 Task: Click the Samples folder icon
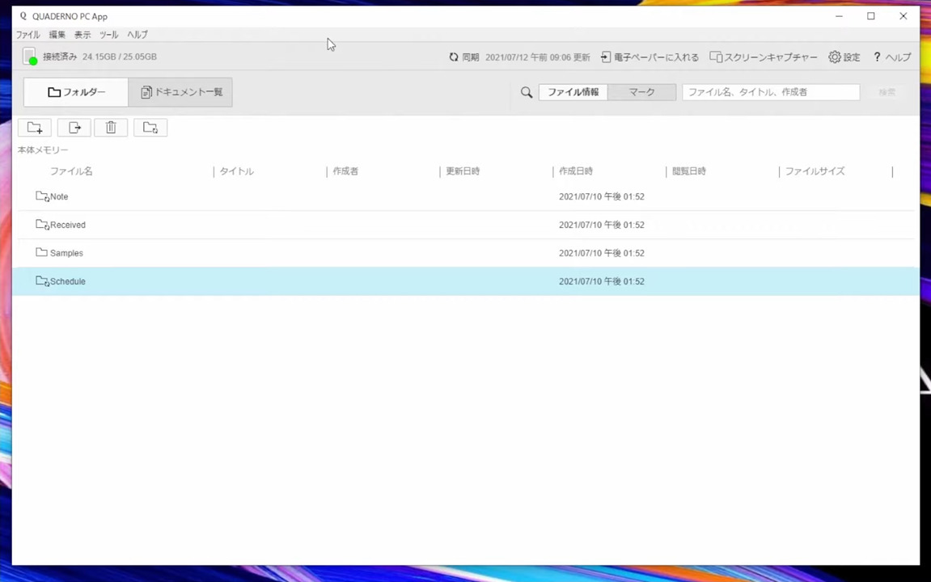(x=41, y=252)
